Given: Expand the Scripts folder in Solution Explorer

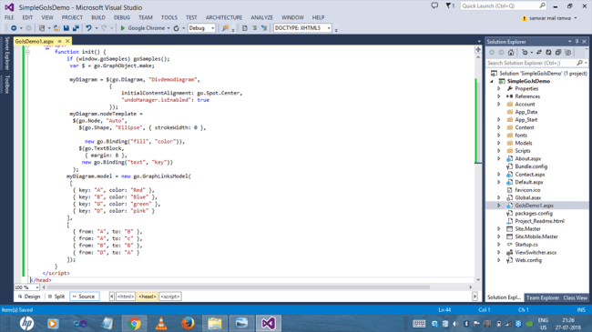Looking at the screenshot, I should tap(499, 150).
